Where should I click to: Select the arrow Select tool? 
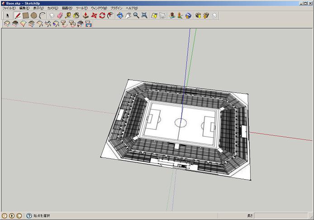(x=7, y=15)
